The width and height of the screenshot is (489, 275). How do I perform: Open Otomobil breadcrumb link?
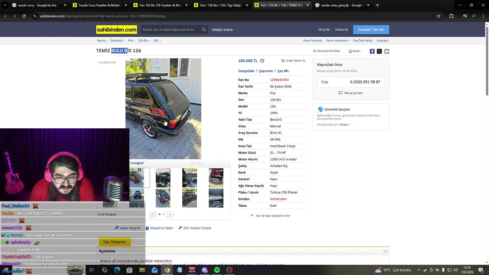point(117,40)
